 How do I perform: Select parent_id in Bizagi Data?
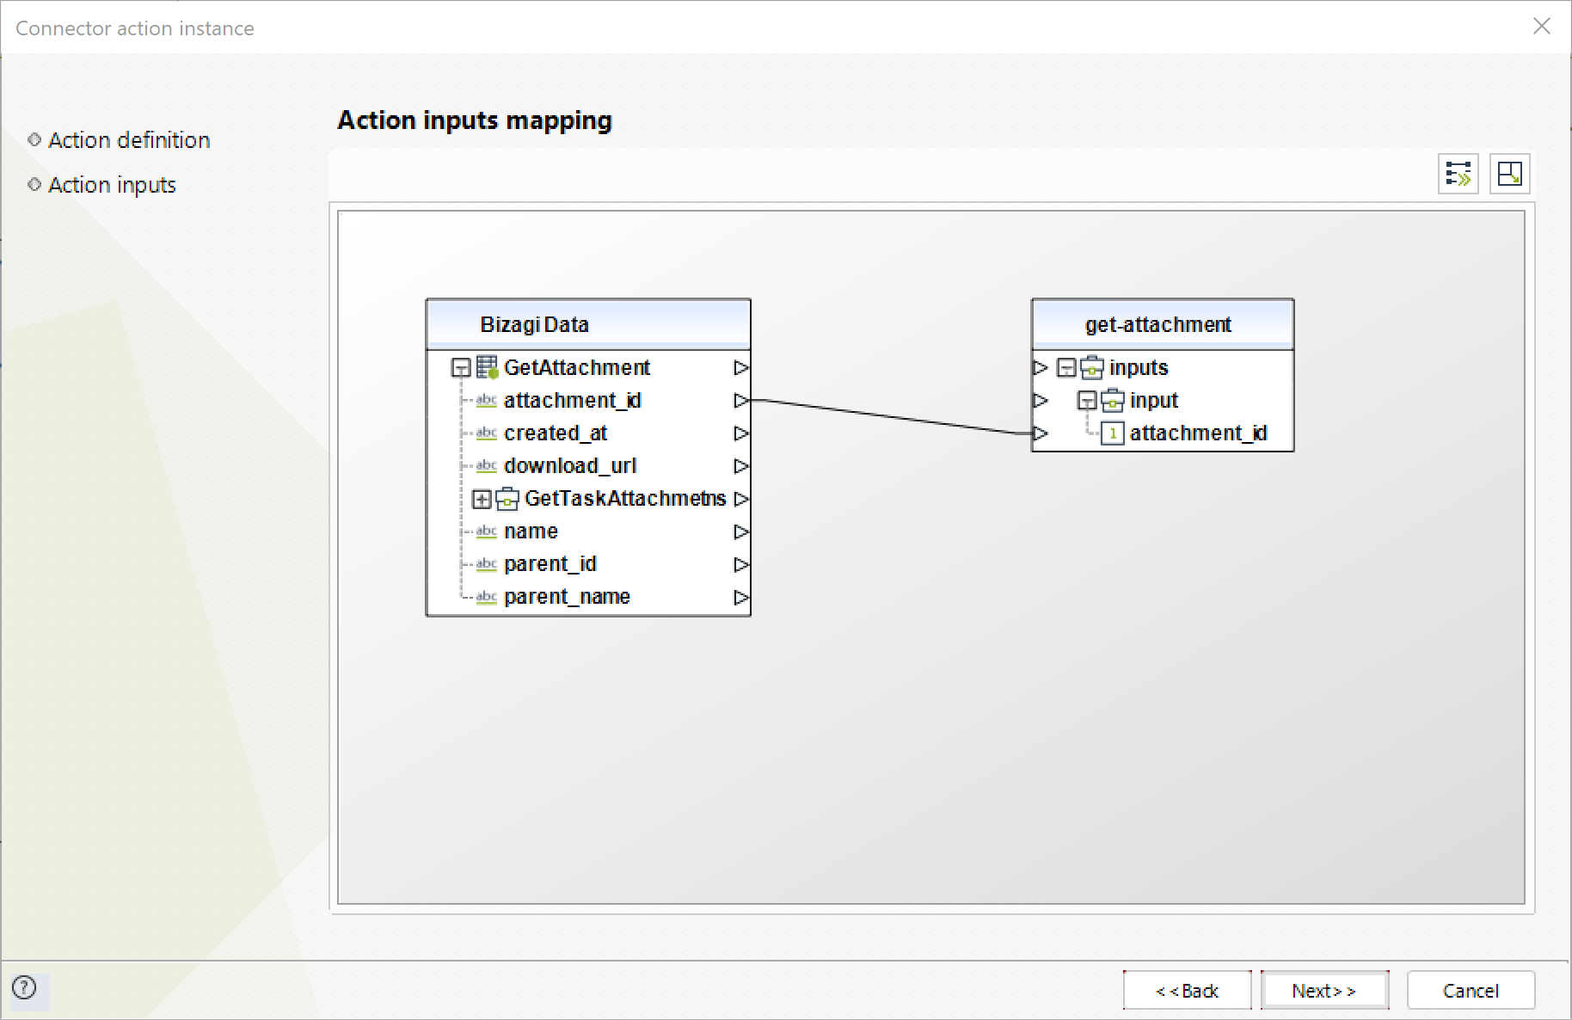pyautogui.click(x=550, y=564)
